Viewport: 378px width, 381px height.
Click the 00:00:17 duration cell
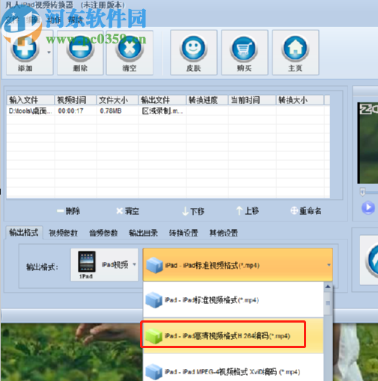(x=70, y=111)
